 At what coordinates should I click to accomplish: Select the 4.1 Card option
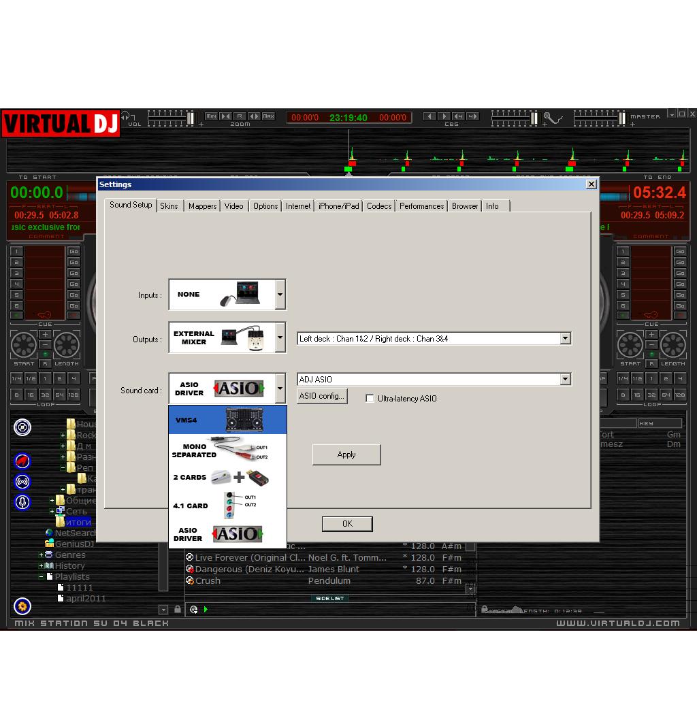coord(227,505)
